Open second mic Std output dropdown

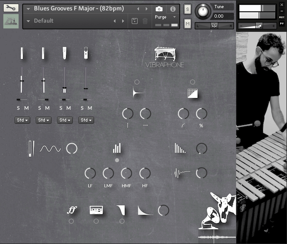coord(43,120)
